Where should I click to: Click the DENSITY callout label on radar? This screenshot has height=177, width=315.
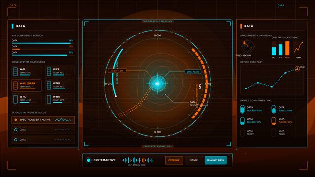(199, 105)
